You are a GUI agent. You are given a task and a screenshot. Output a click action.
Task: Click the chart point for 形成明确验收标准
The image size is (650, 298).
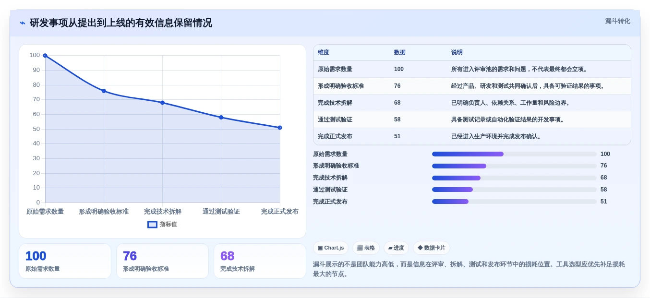coord(104,91)
